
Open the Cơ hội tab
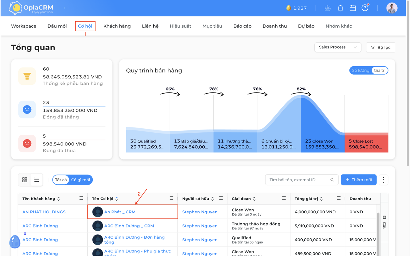coord(85,26)
